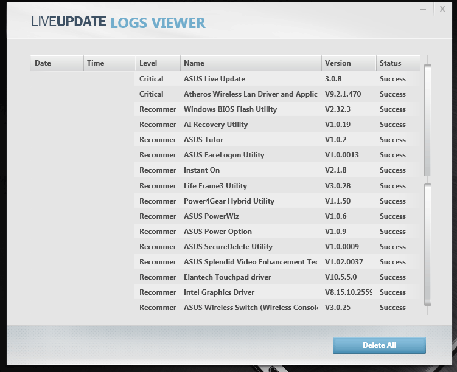Click version V1.02.0037 cell

point(344,262)
